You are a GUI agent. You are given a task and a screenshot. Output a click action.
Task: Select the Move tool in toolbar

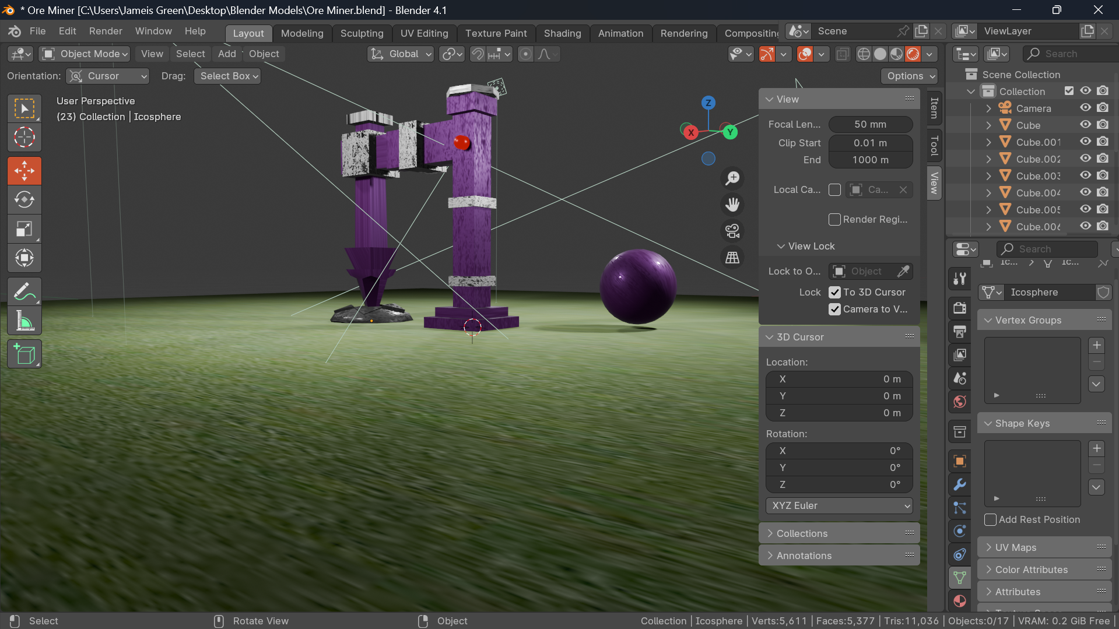coord(24,171)
